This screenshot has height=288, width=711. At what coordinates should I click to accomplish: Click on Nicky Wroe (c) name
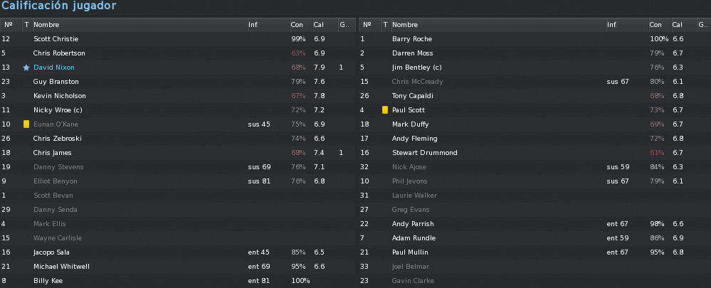[58, 110]
